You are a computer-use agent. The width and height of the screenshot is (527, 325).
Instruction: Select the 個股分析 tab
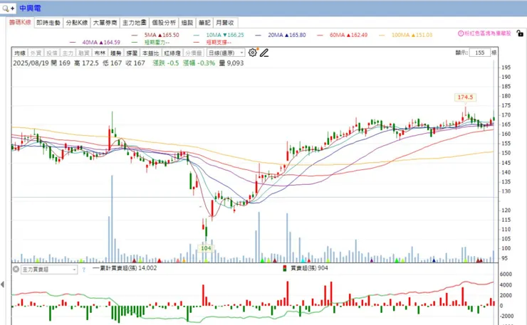point(164,23)
